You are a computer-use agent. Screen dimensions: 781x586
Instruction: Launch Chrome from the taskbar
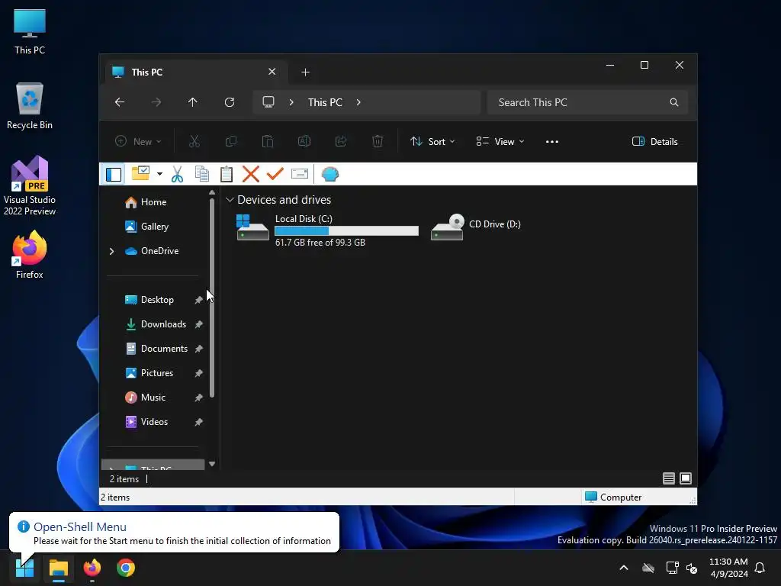126,568
